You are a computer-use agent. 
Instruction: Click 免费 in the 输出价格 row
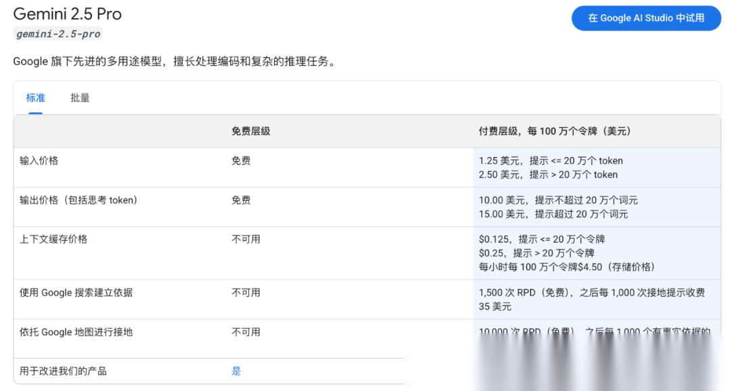coord(241,200)
